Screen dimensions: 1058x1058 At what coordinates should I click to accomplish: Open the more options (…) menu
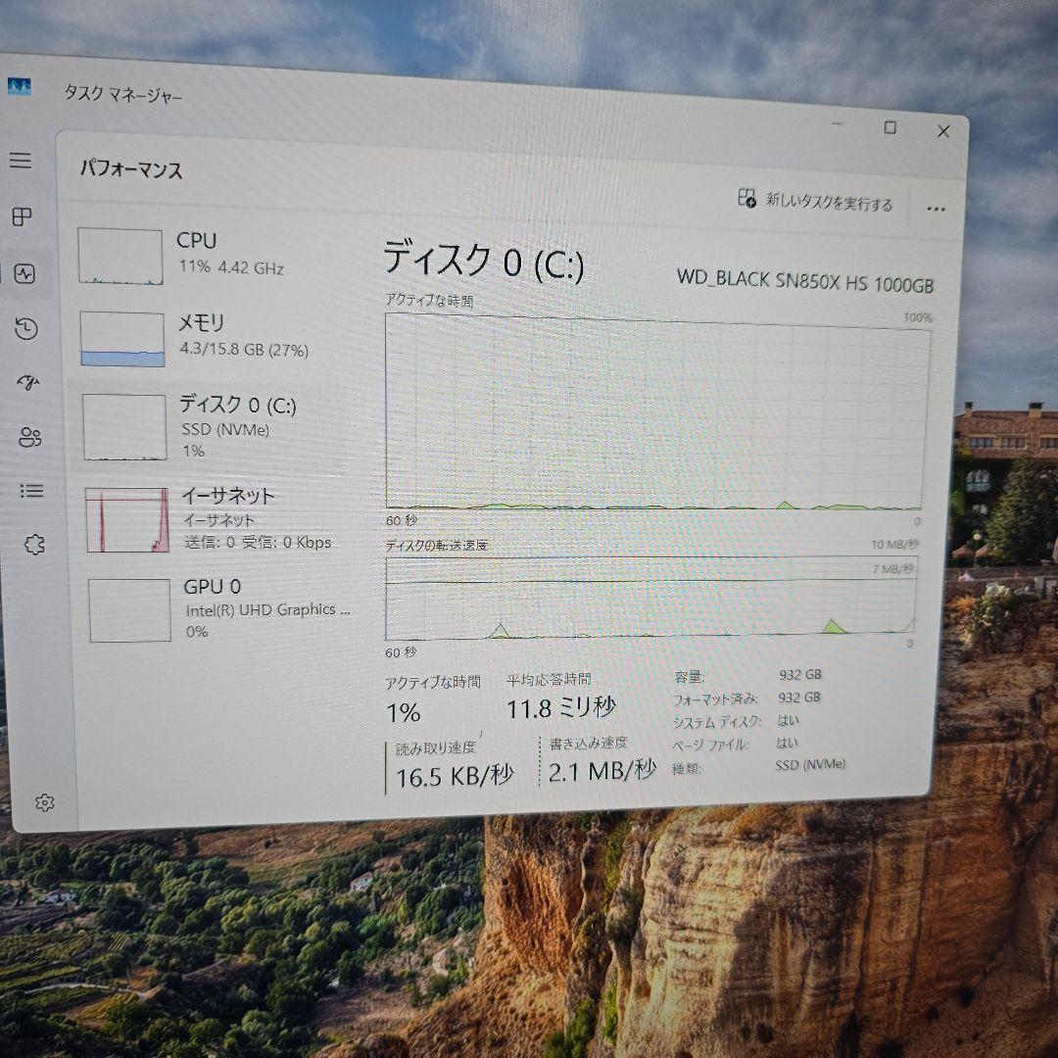click(937, 209)
